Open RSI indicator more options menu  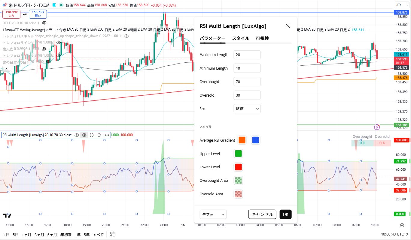pos(107,135)
